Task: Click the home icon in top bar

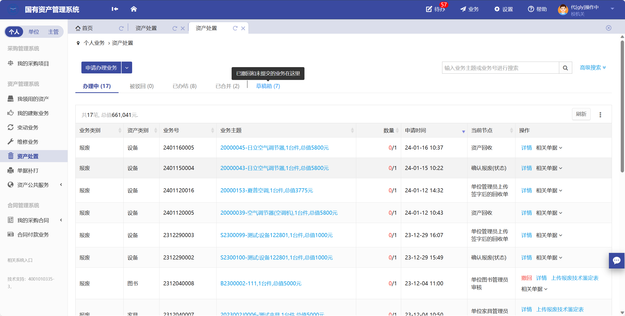Action: (134, 9)
